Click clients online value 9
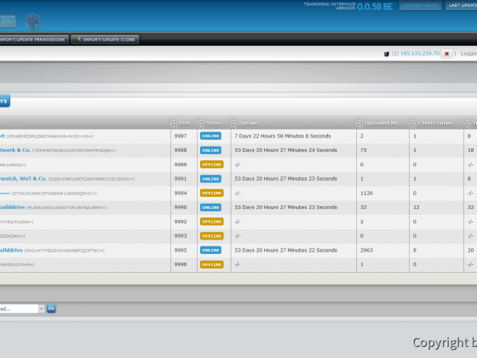 coord(415,251)
